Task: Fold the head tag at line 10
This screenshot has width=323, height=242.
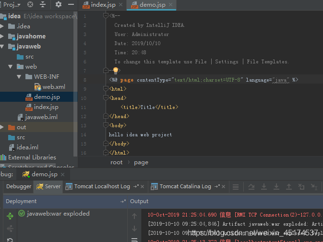Action: point(106,97)
